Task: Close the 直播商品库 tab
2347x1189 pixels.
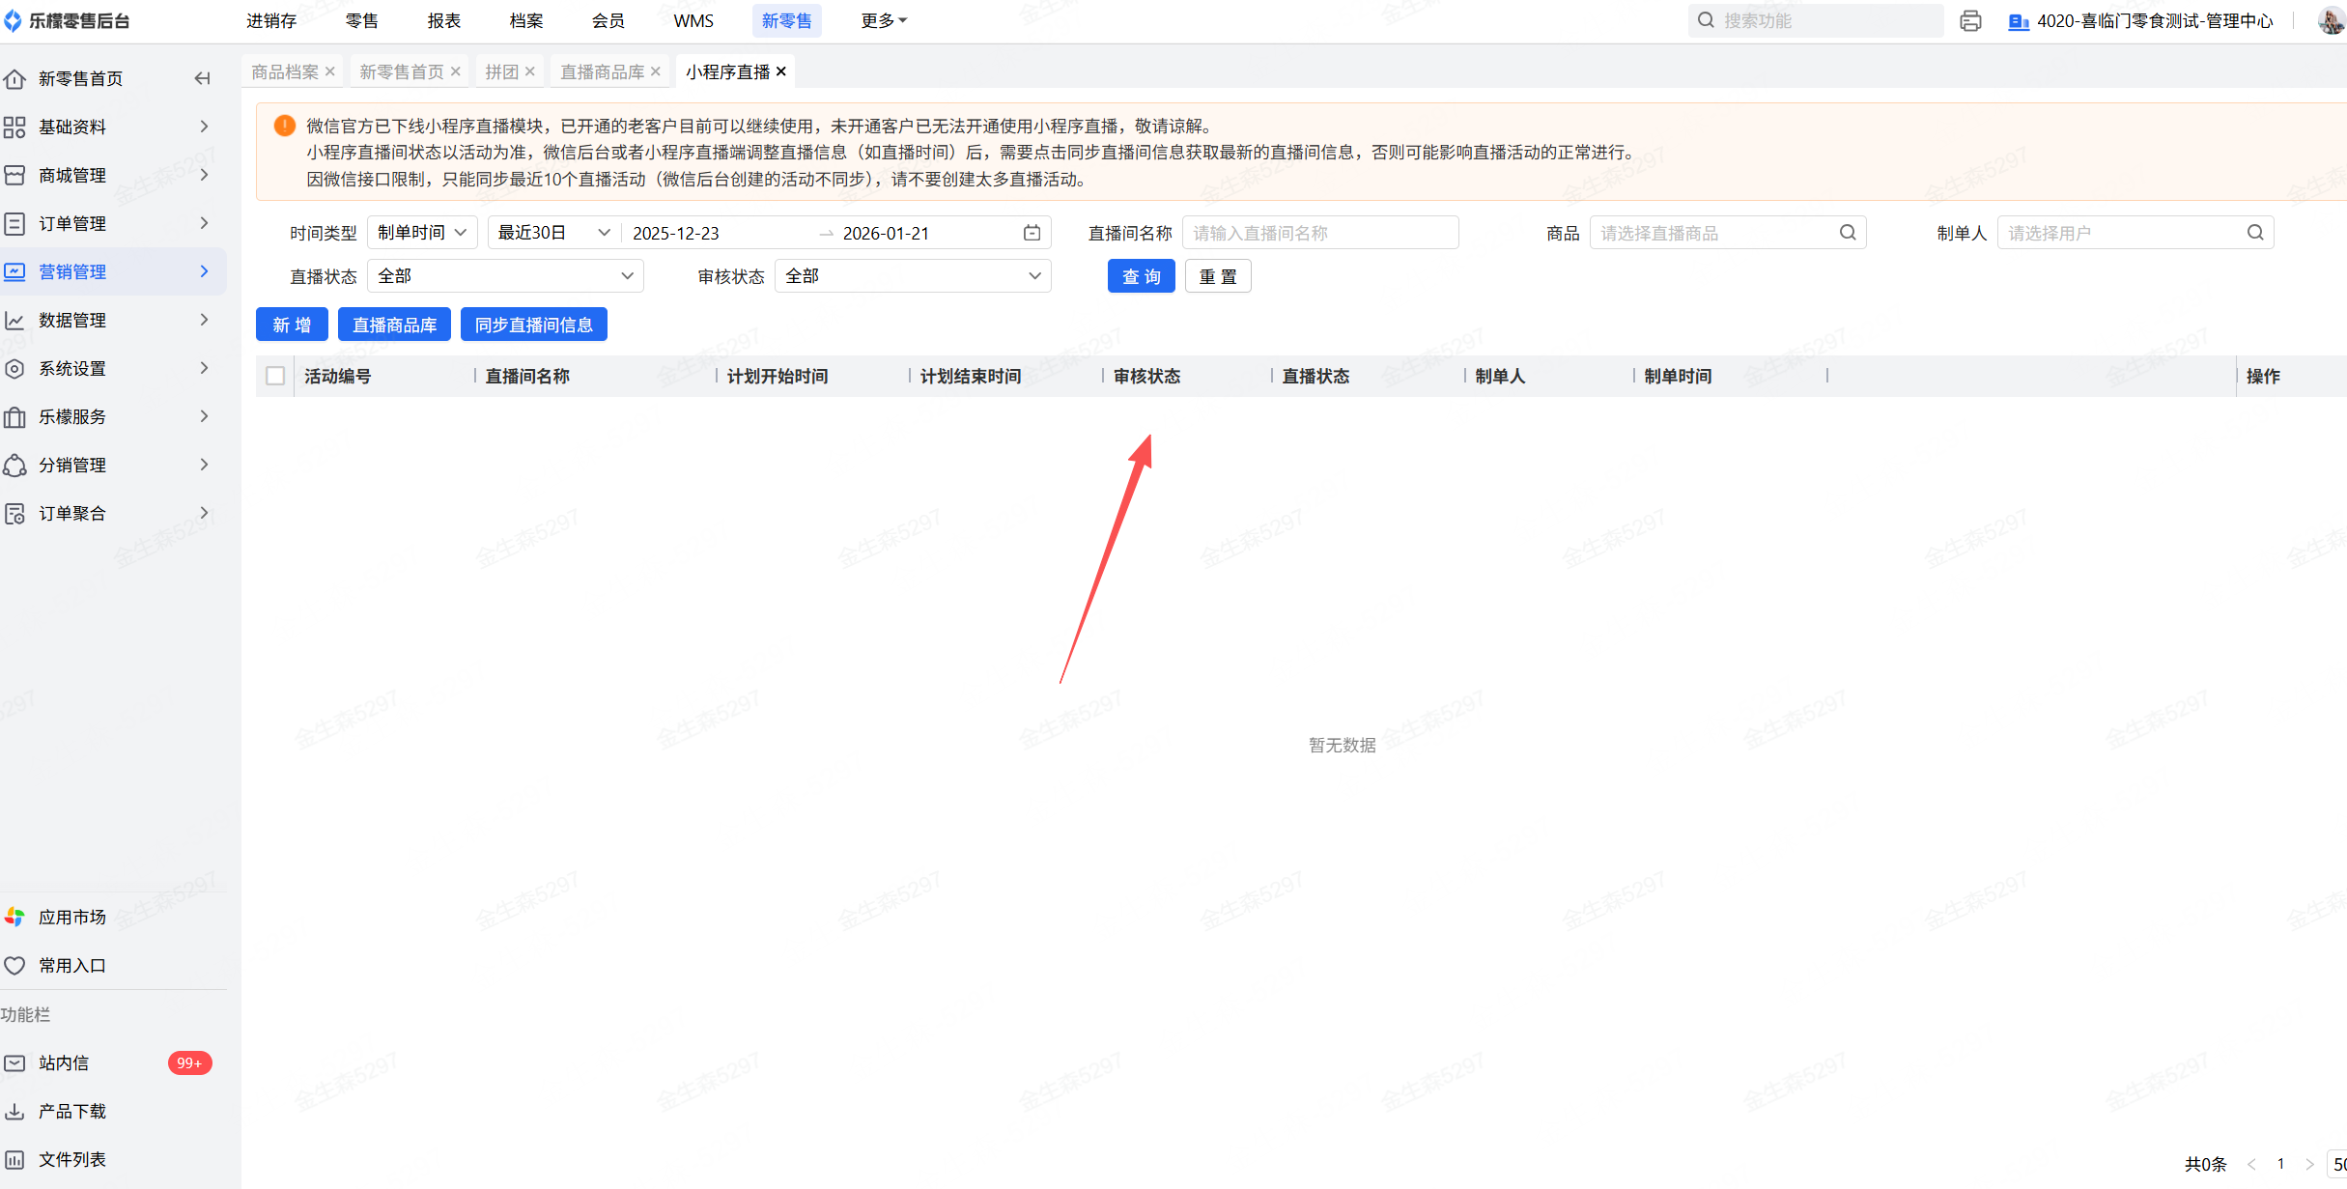Action: tap(656, 71)
